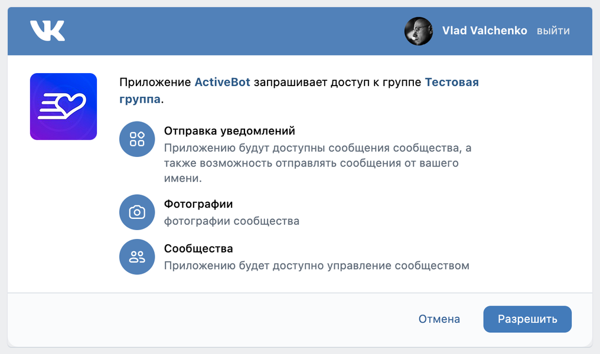Click the ActiveBot app heart icon
The image size is (600, 354).
tap(63, 106)
